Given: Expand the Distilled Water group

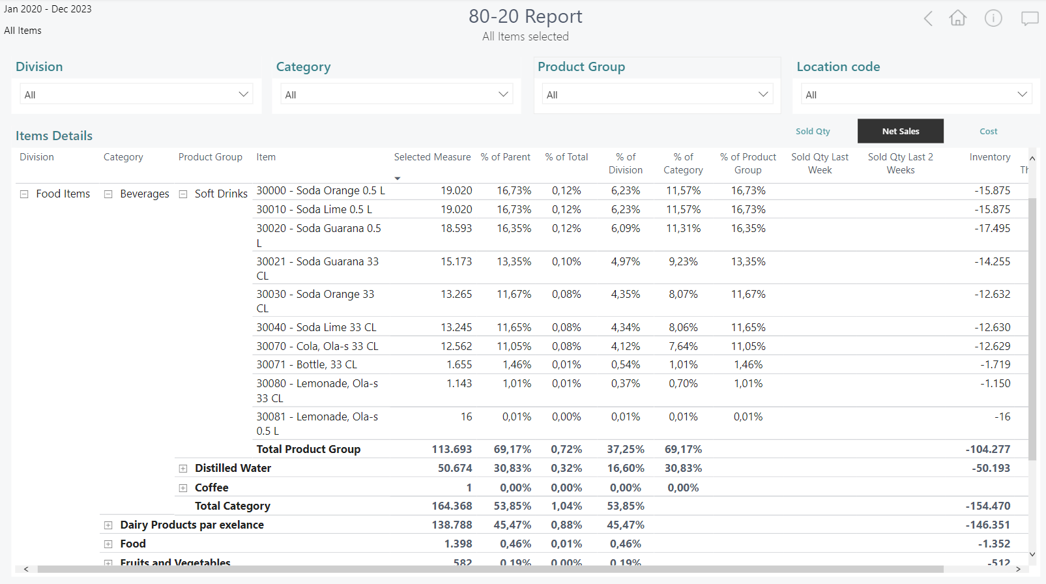Looking at the screenshot, I should (x=183, y=469).
